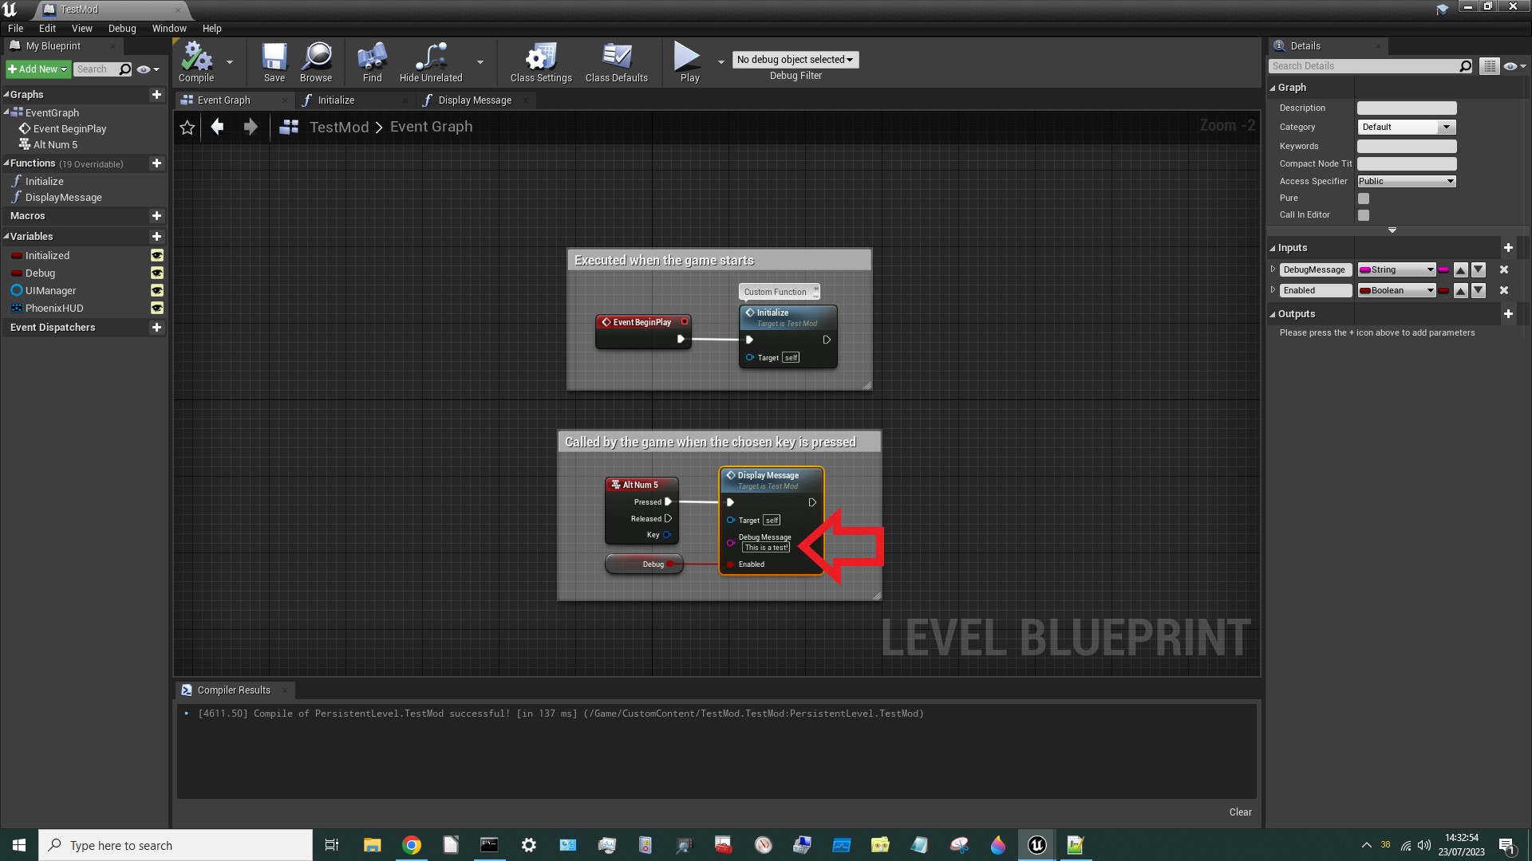Open Details view options eye
The width and height of the screenshot is (1532, 861).
tap(1514, 66)
